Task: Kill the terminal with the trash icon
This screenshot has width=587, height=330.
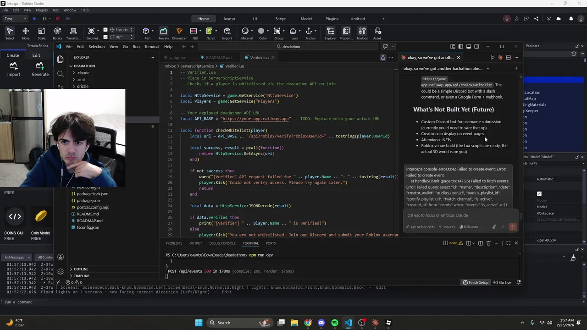Action: tap(488, 243)
